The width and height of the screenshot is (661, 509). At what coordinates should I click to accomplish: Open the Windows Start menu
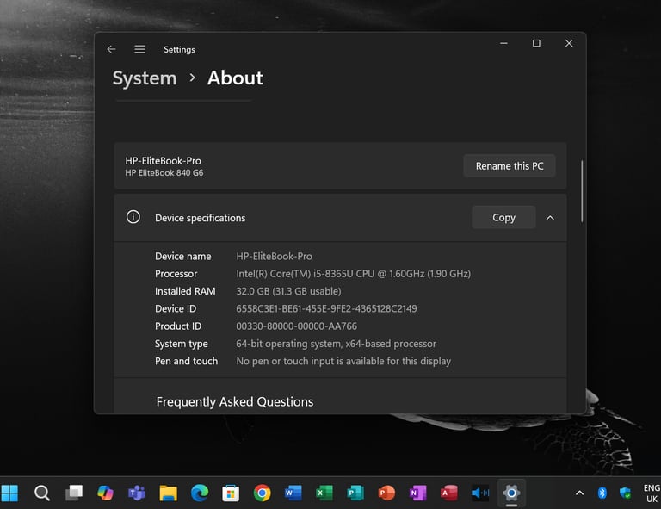coord(10,493)
